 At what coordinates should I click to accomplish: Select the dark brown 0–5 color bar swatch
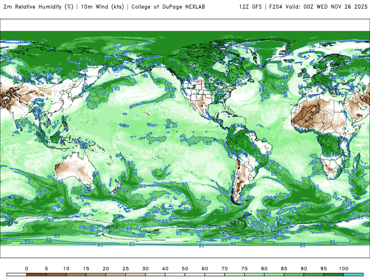pos(37,275)
